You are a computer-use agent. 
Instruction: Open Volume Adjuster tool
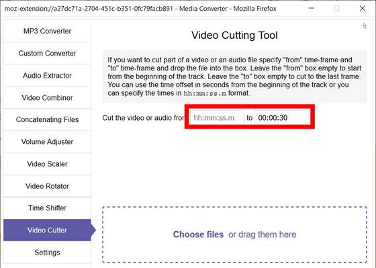tap(47, 141)
